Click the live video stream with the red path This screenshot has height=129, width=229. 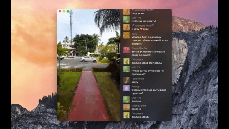89,65
